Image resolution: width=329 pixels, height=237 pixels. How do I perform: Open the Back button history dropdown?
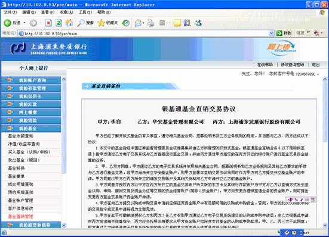[24, 23]
